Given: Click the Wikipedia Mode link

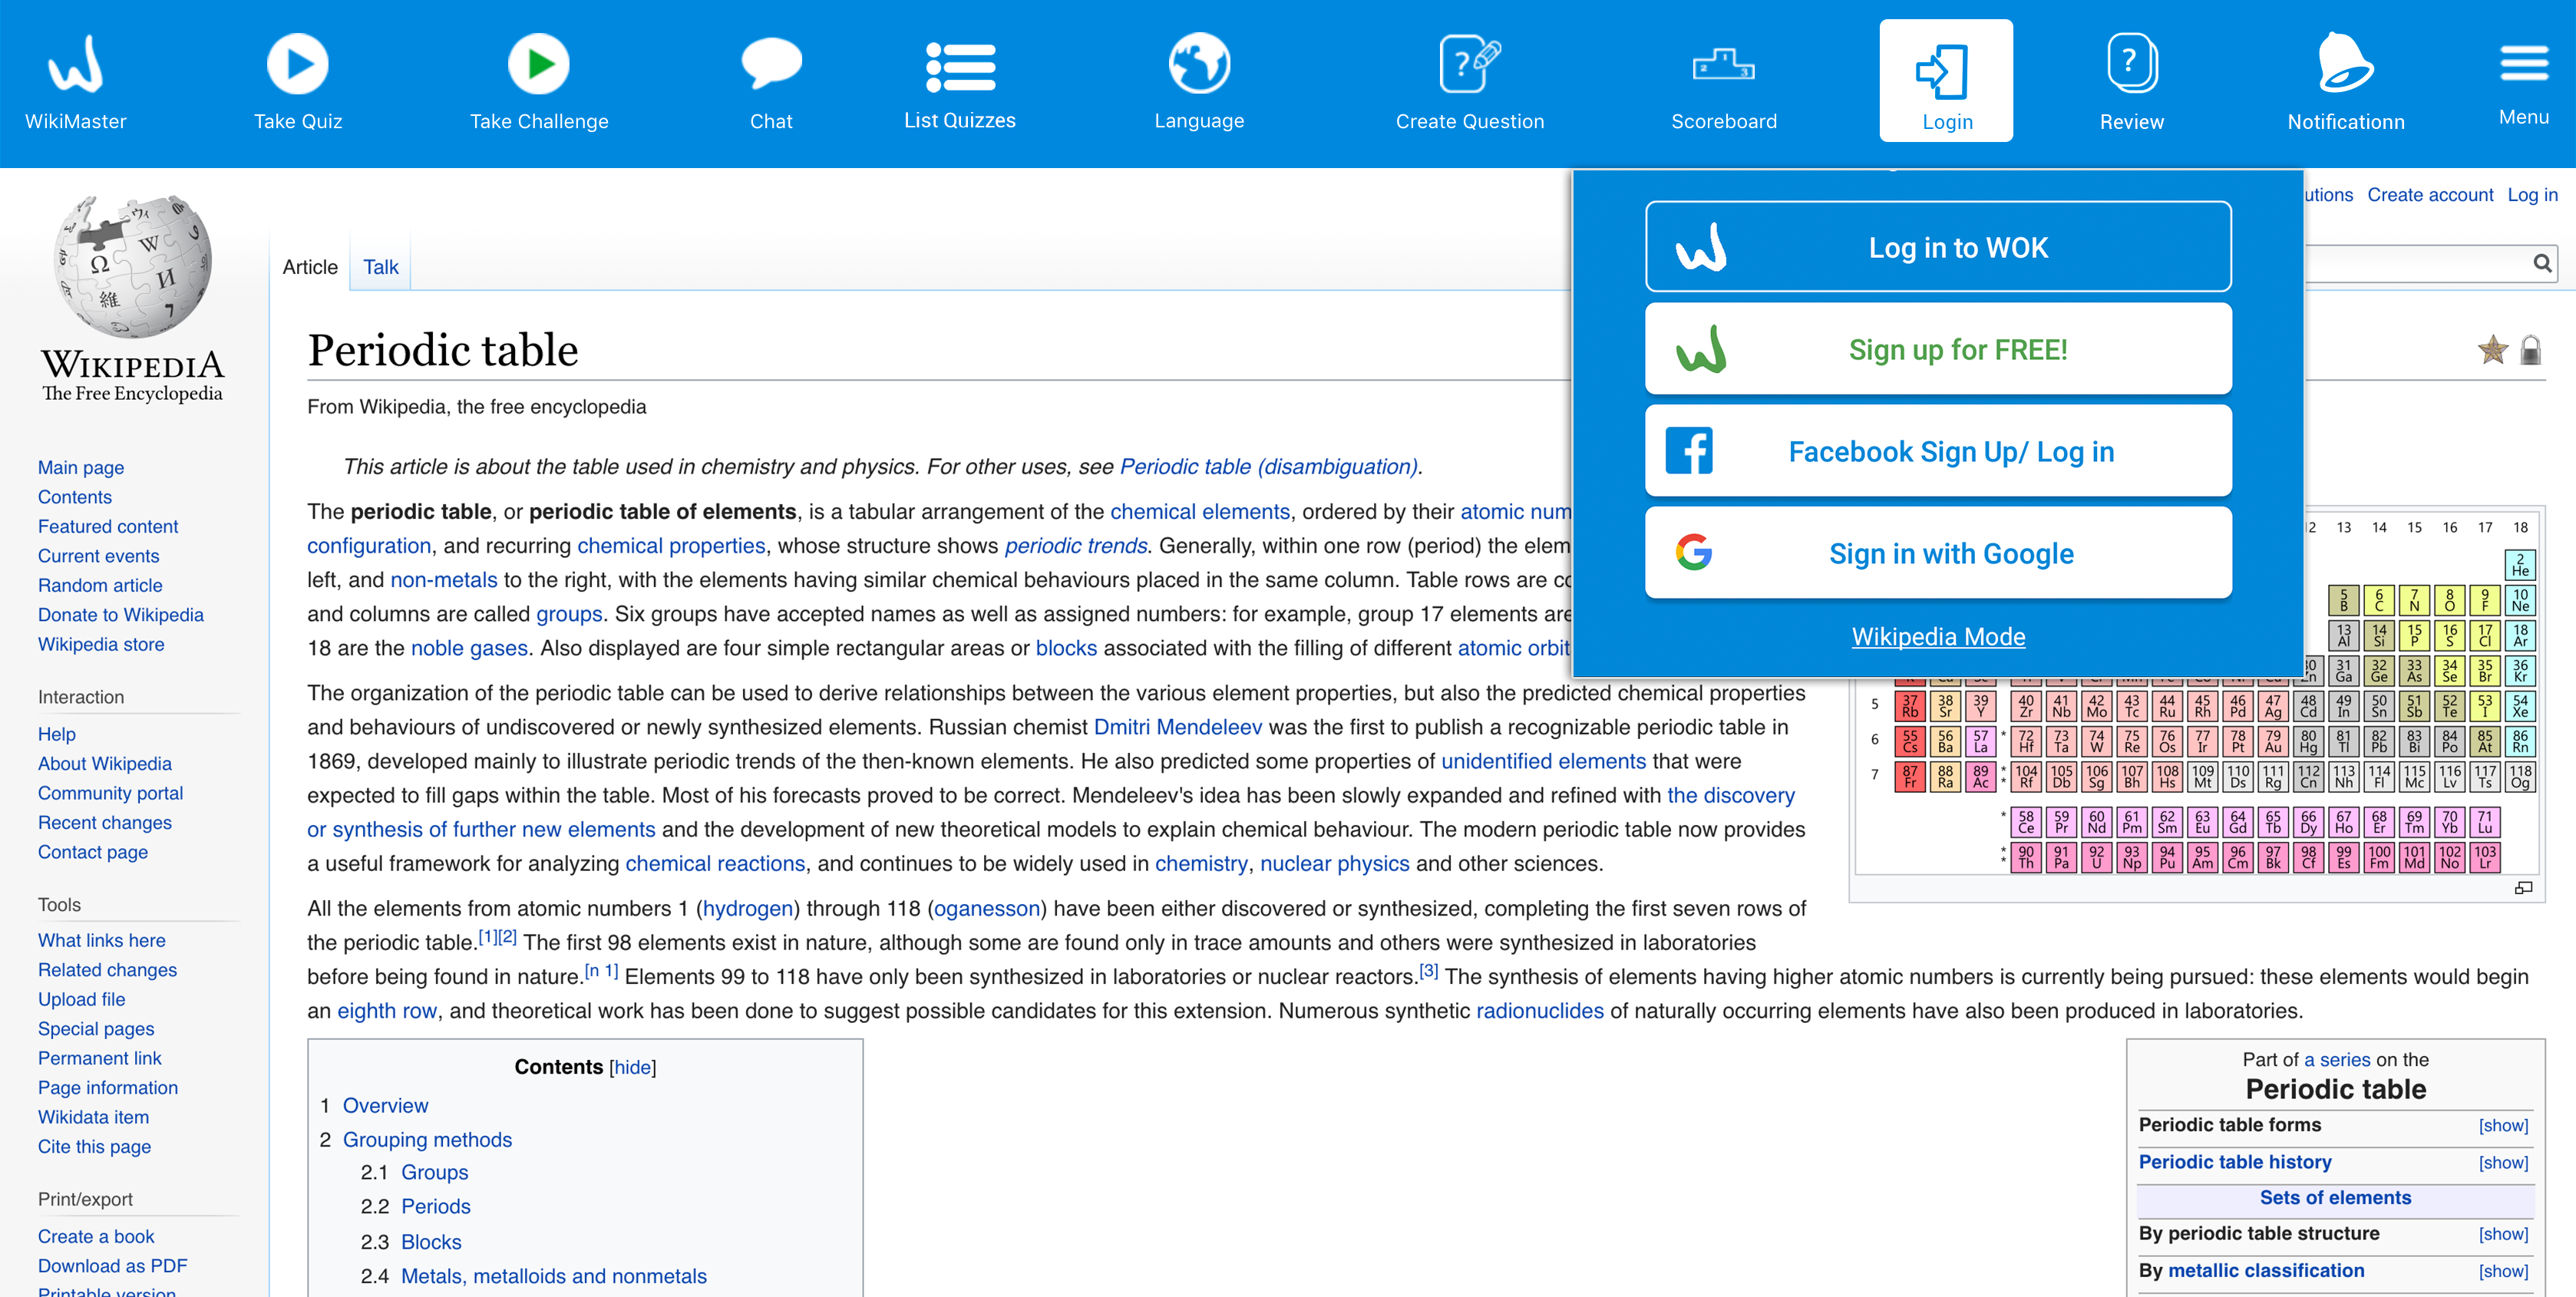Looking at the screenshot, I should pyautogui.click(x=1937, y=637).
